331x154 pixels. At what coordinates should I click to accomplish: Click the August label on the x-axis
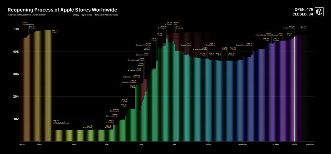209,145
